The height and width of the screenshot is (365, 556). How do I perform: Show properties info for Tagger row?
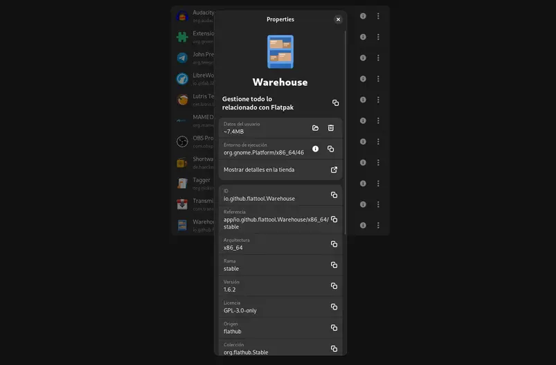(x=363, y=184)
